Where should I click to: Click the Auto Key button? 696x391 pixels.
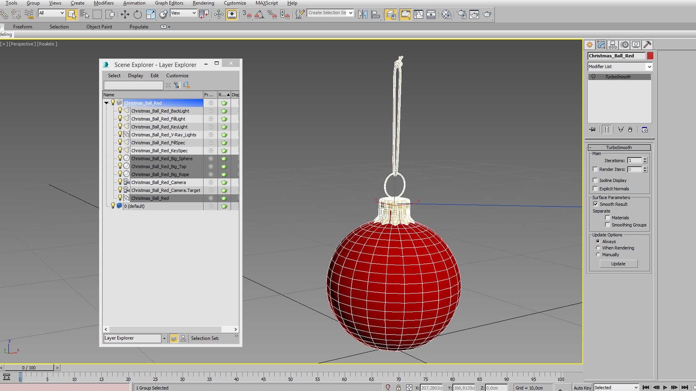[582, 387]
